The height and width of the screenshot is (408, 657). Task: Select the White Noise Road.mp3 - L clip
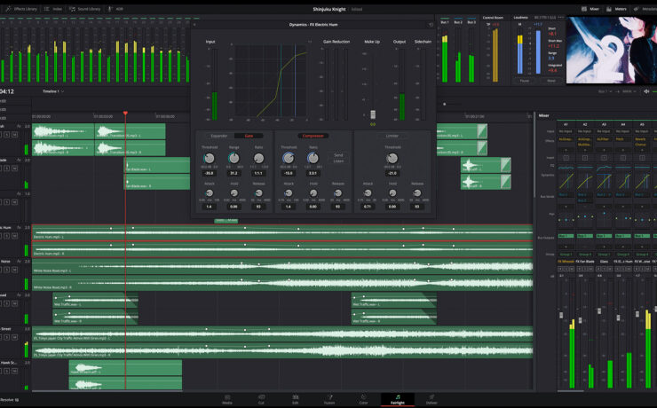[x=282, y=267]
